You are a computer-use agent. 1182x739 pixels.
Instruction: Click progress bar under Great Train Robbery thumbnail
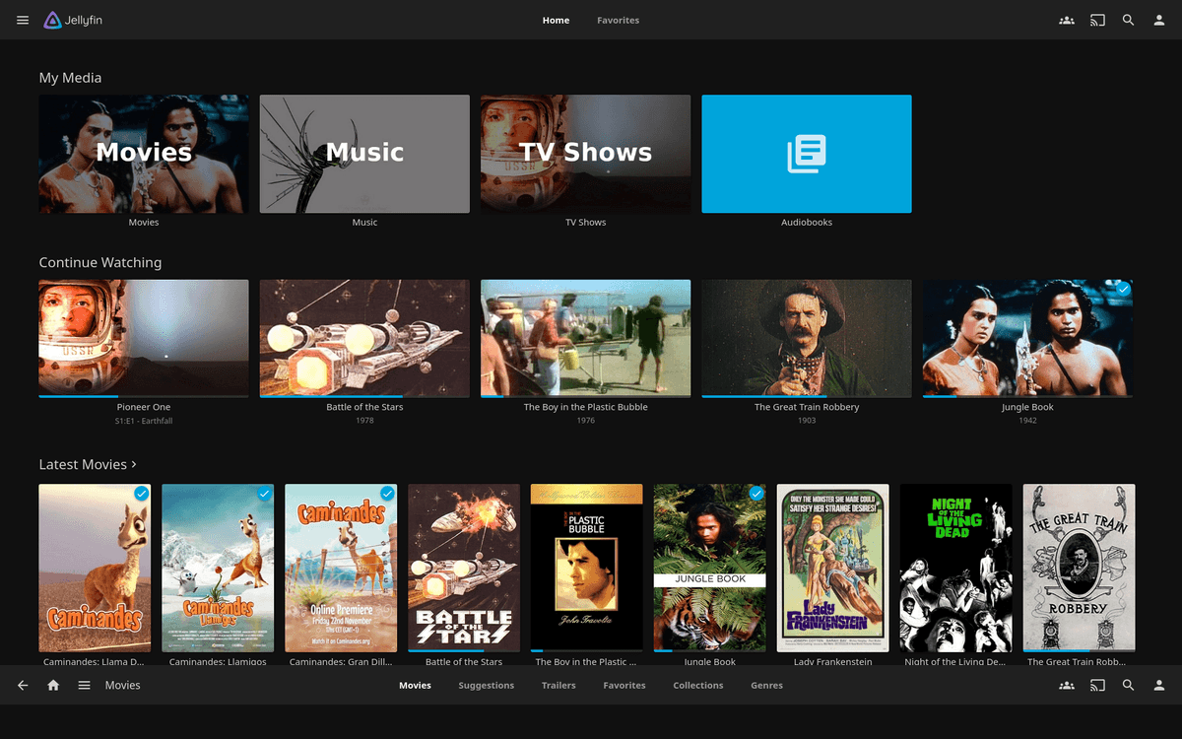tap(807, 396)
